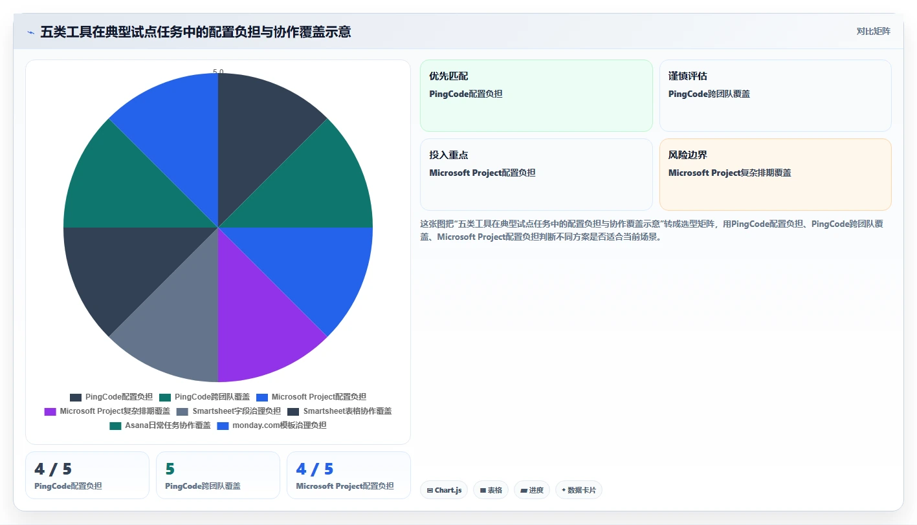The height and width of the screenshot is (525, 917).
Task: Toggle the Microsoft Project配置负担 legend swatch
Action: click(x=262, y=397)
